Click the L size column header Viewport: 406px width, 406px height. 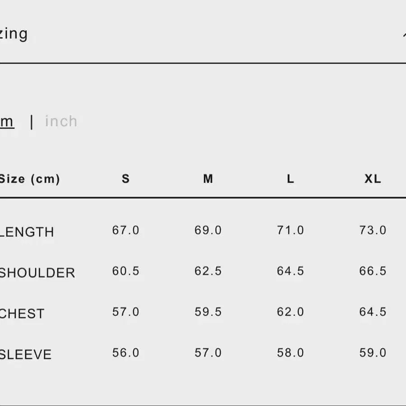291,179
